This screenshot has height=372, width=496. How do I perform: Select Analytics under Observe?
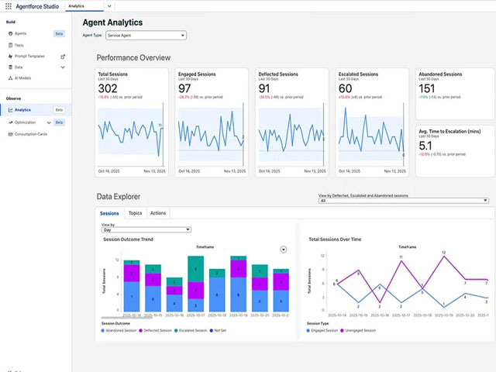[x=36, y=110]
